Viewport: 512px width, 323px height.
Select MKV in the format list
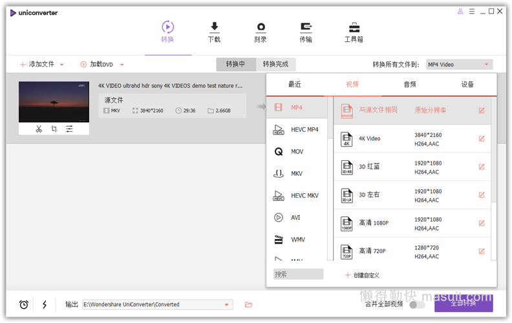coord(297,173)
